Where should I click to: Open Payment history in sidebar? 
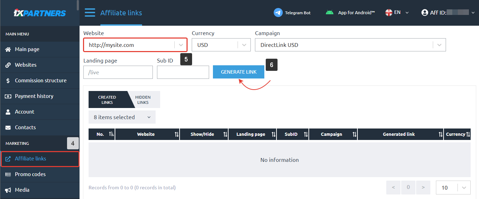[x=34, y=96]
